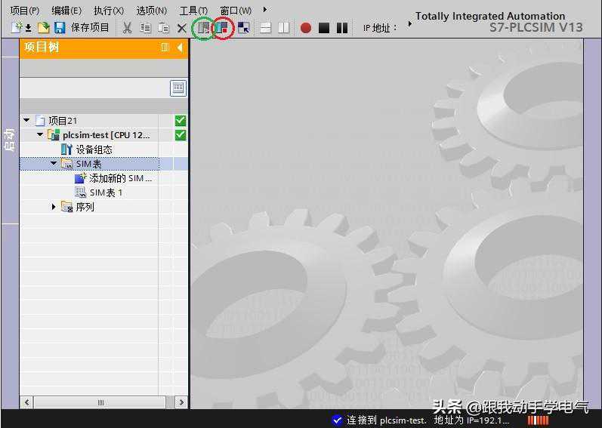Toggle the green checkmark beside 项目21

pos(180,121)
